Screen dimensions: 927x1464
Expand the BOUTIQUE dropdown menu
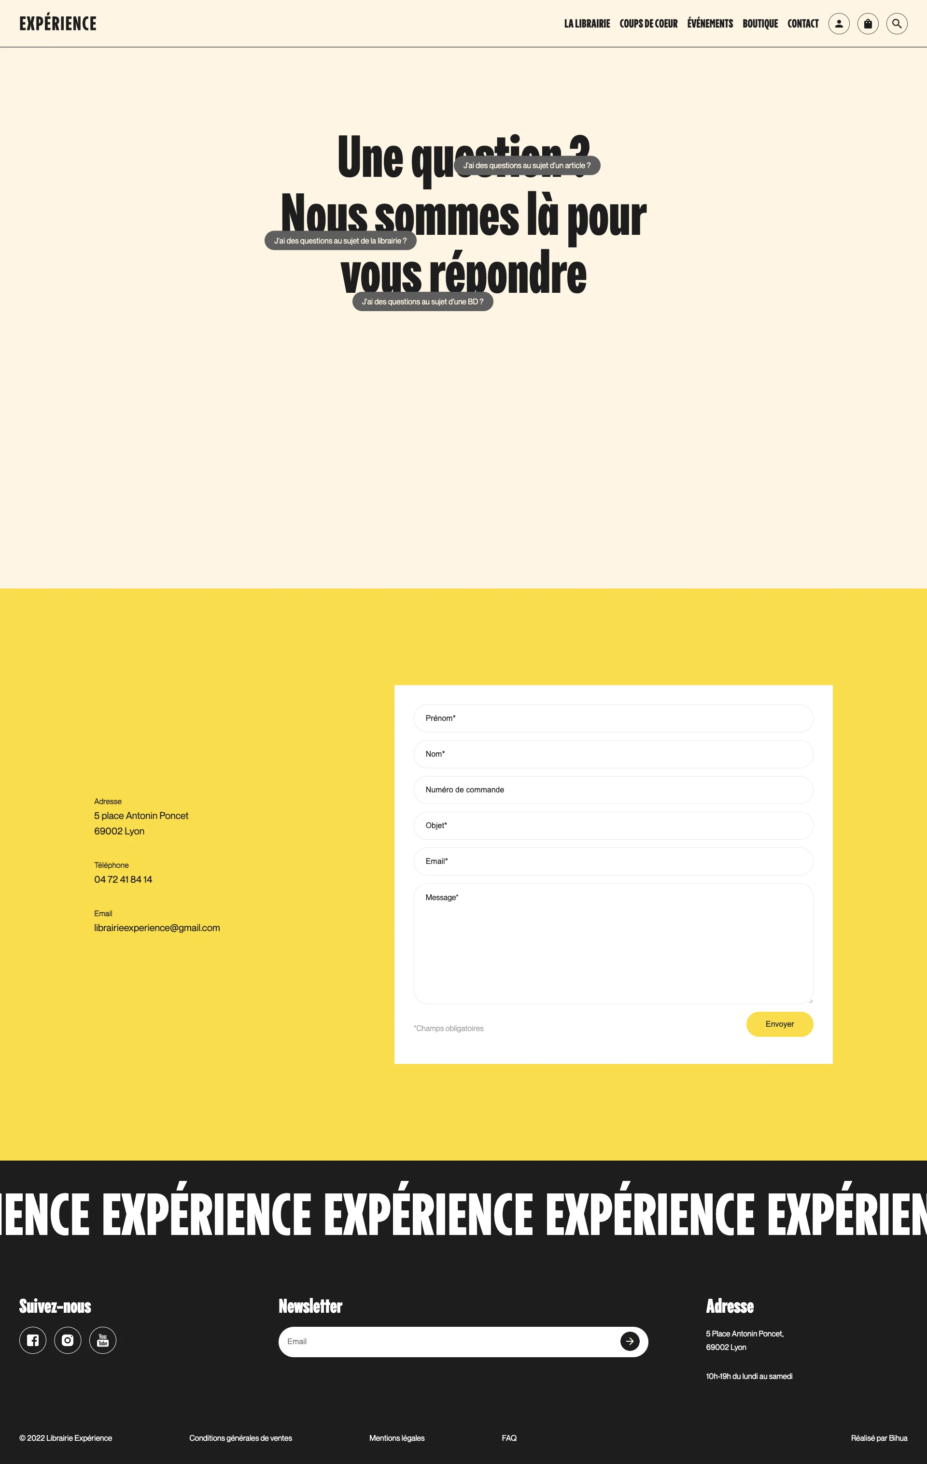[759, 22]
